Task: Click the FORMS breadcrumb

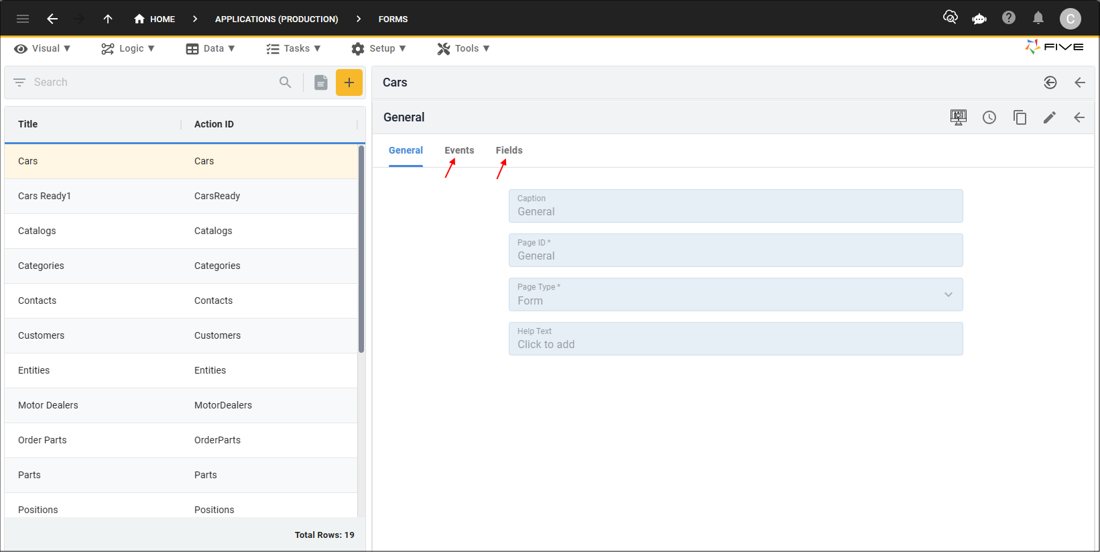Action: tap(393, 19)
